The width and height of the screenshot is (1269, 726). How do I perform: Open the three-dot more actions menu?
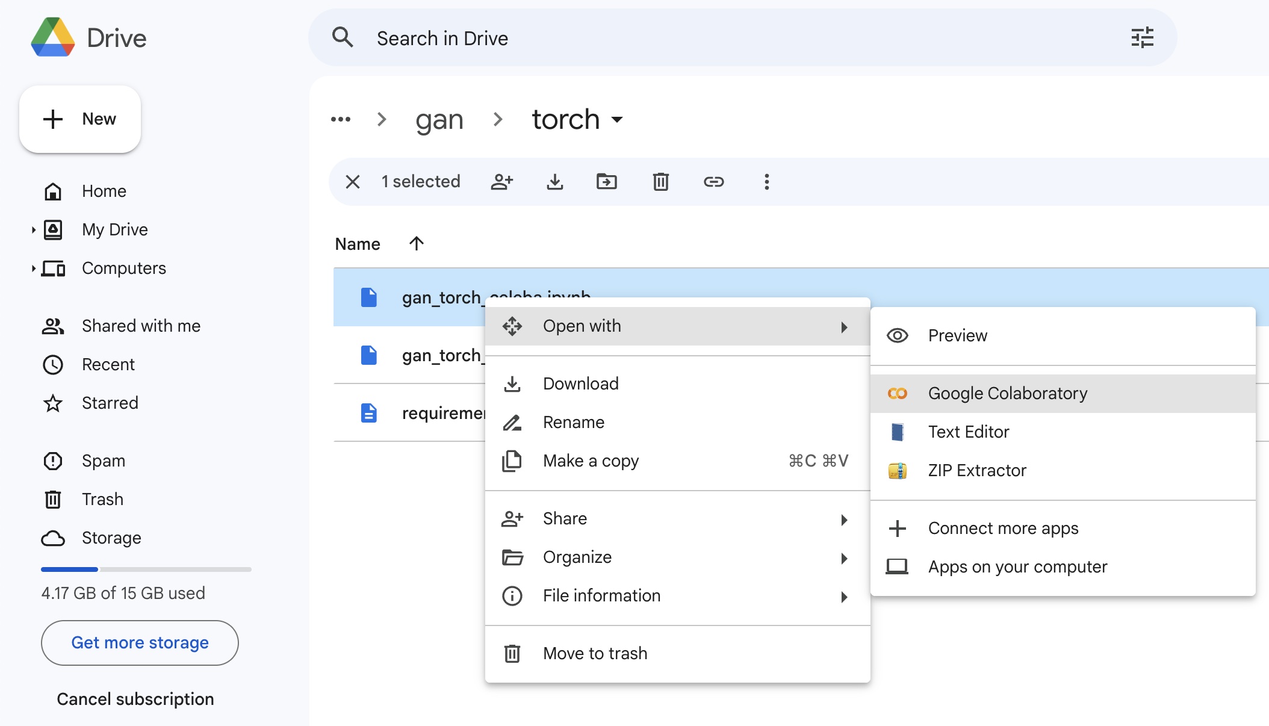[x=766, y=182]
